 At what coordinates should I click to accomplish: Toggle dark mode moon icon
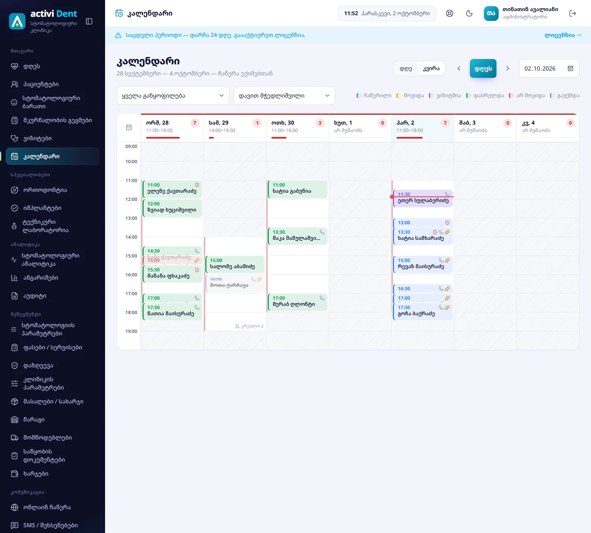pyautogui.click(x=470, y=13)
